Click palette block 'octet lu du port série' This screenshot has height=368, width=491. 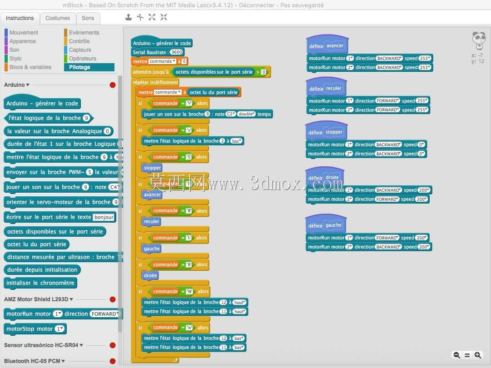point(37,244)
